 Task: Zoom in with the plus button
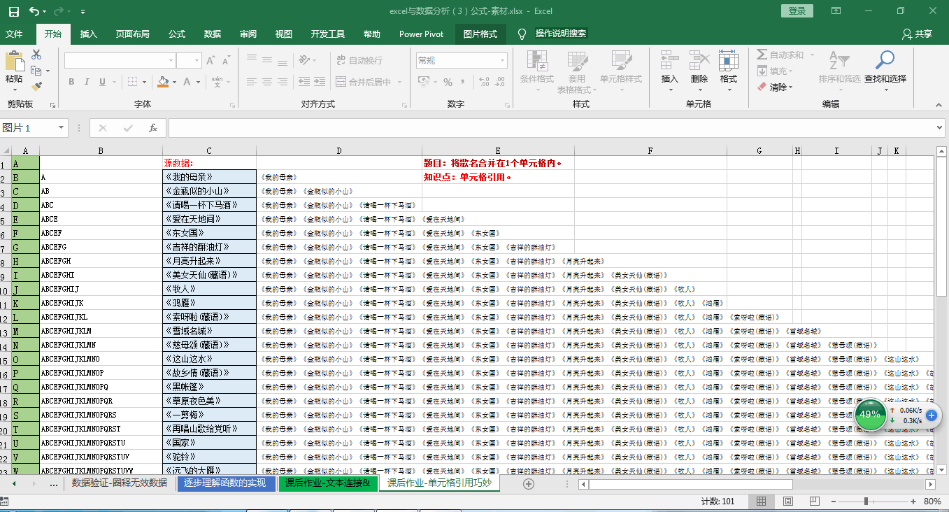click(x=913, y=502)
